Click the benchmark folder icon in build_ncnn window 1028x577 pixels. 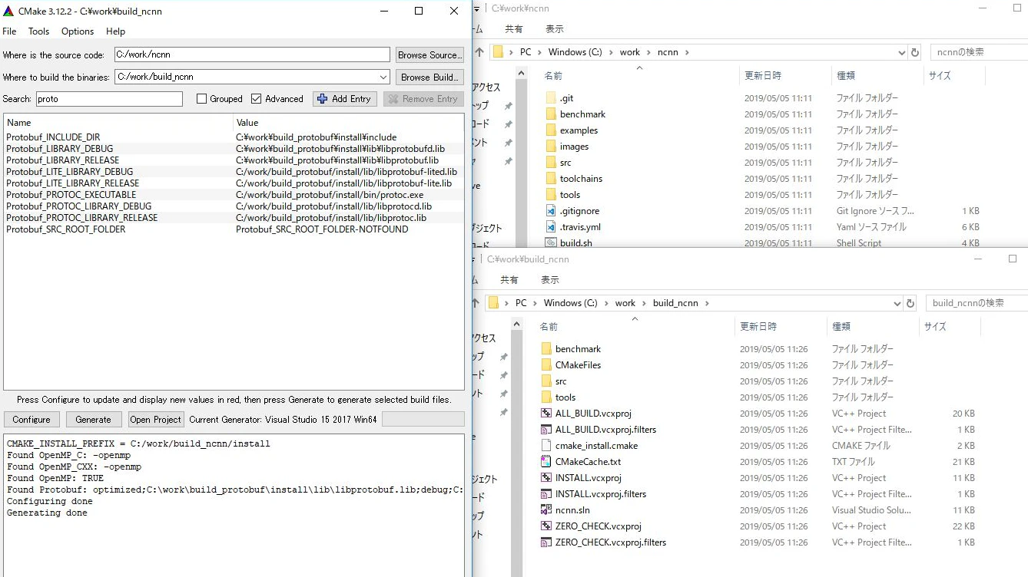coord(546,349)
